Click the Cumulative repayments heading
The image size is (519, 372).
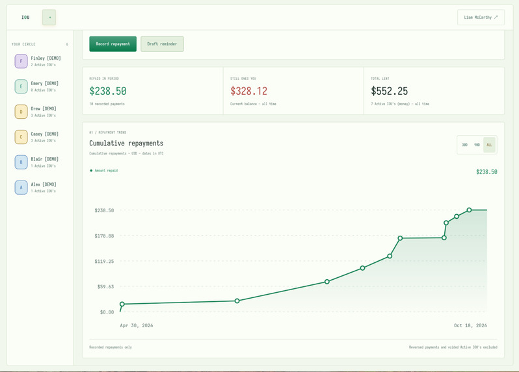[126, 143]
